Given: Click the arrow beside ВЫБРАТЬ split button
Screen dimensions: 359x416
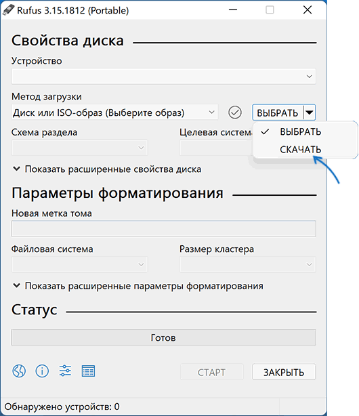Looking at the screenshot, I should 310,112.
